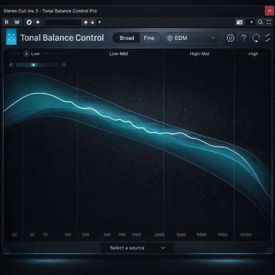Viewport: 275px width, 275px height.
Task: Click the vertical bars icon after Low slider
Action: tap(64, 65)
